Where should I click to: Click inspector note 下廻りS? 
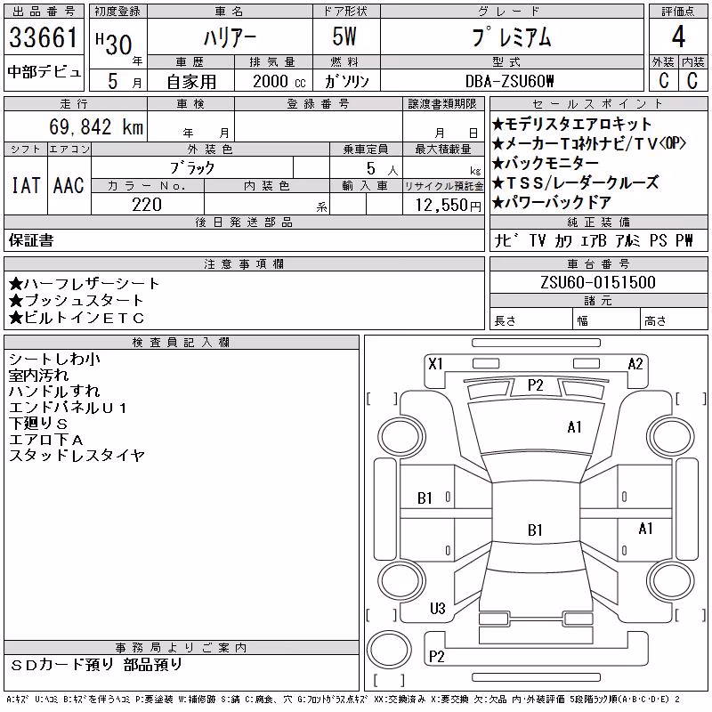coord(38,424)
